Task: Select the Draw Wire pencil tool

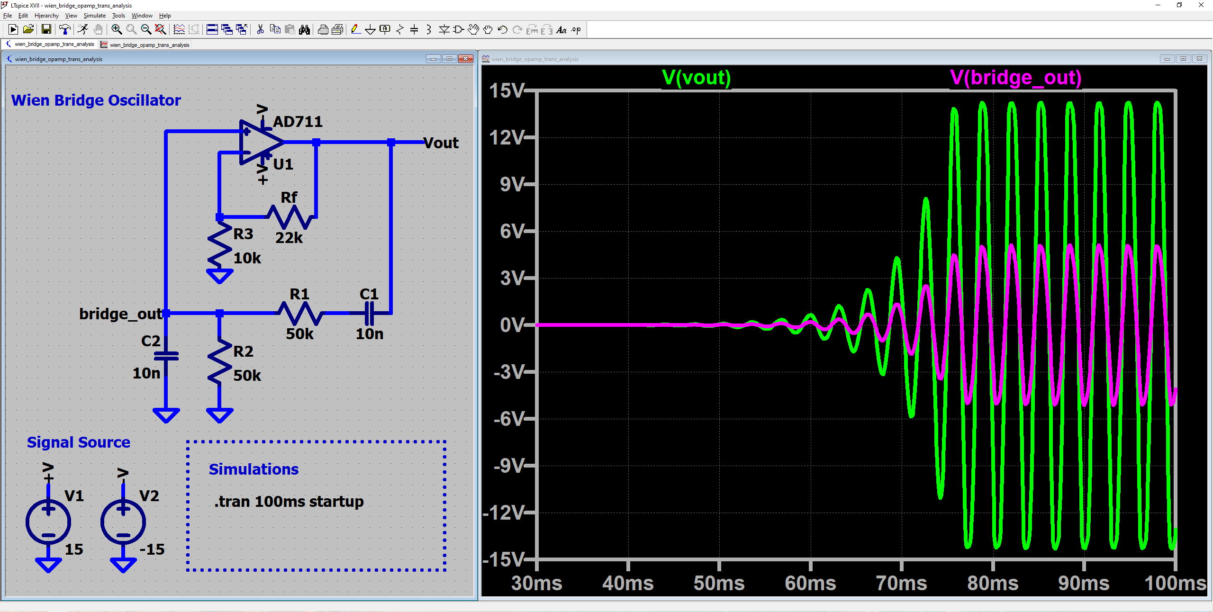Action: click(355, 30)
